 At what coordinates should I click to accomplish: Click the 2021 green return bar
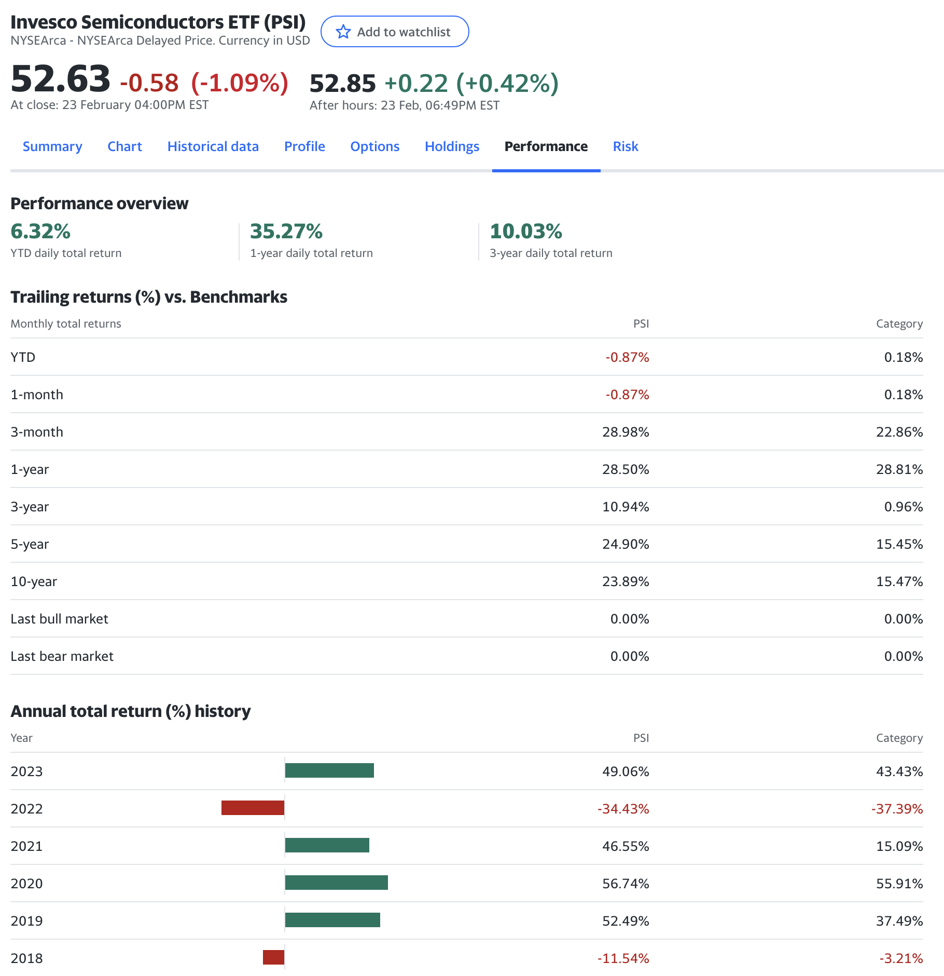(x=327, y=845)
